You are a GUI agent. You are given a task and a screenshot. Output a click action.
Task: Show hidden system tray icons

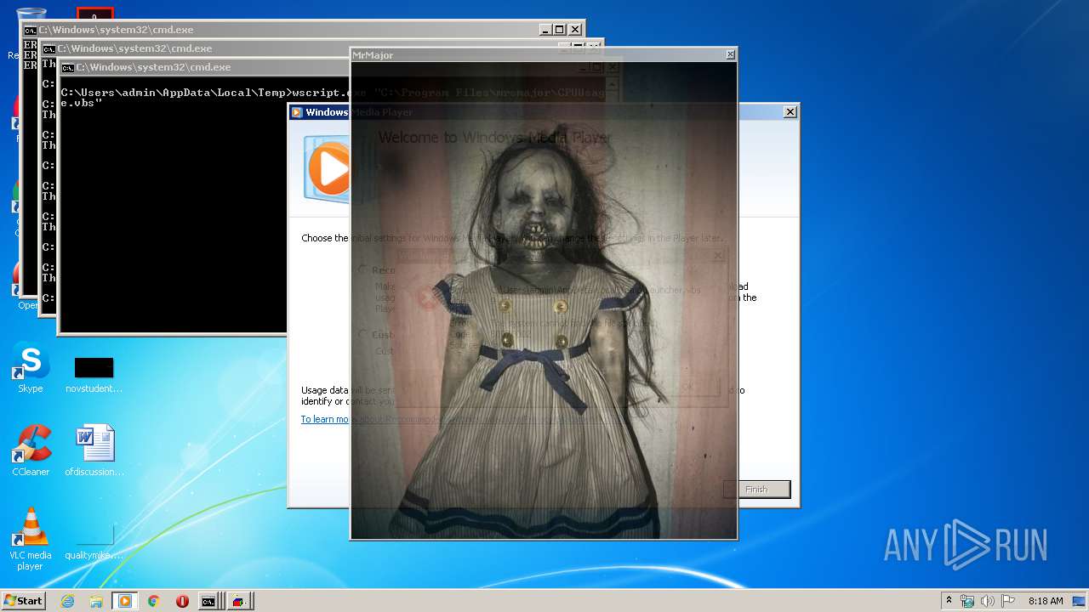point(949,601)
